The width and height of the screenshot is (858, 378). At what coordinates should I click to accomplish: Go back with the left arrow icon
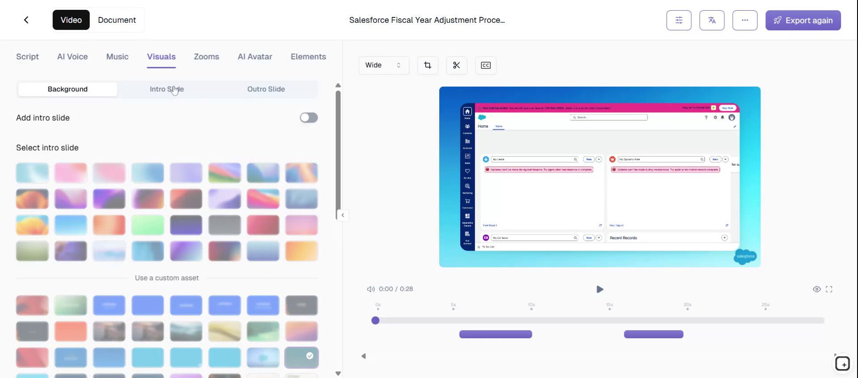(x=26, y=20)
